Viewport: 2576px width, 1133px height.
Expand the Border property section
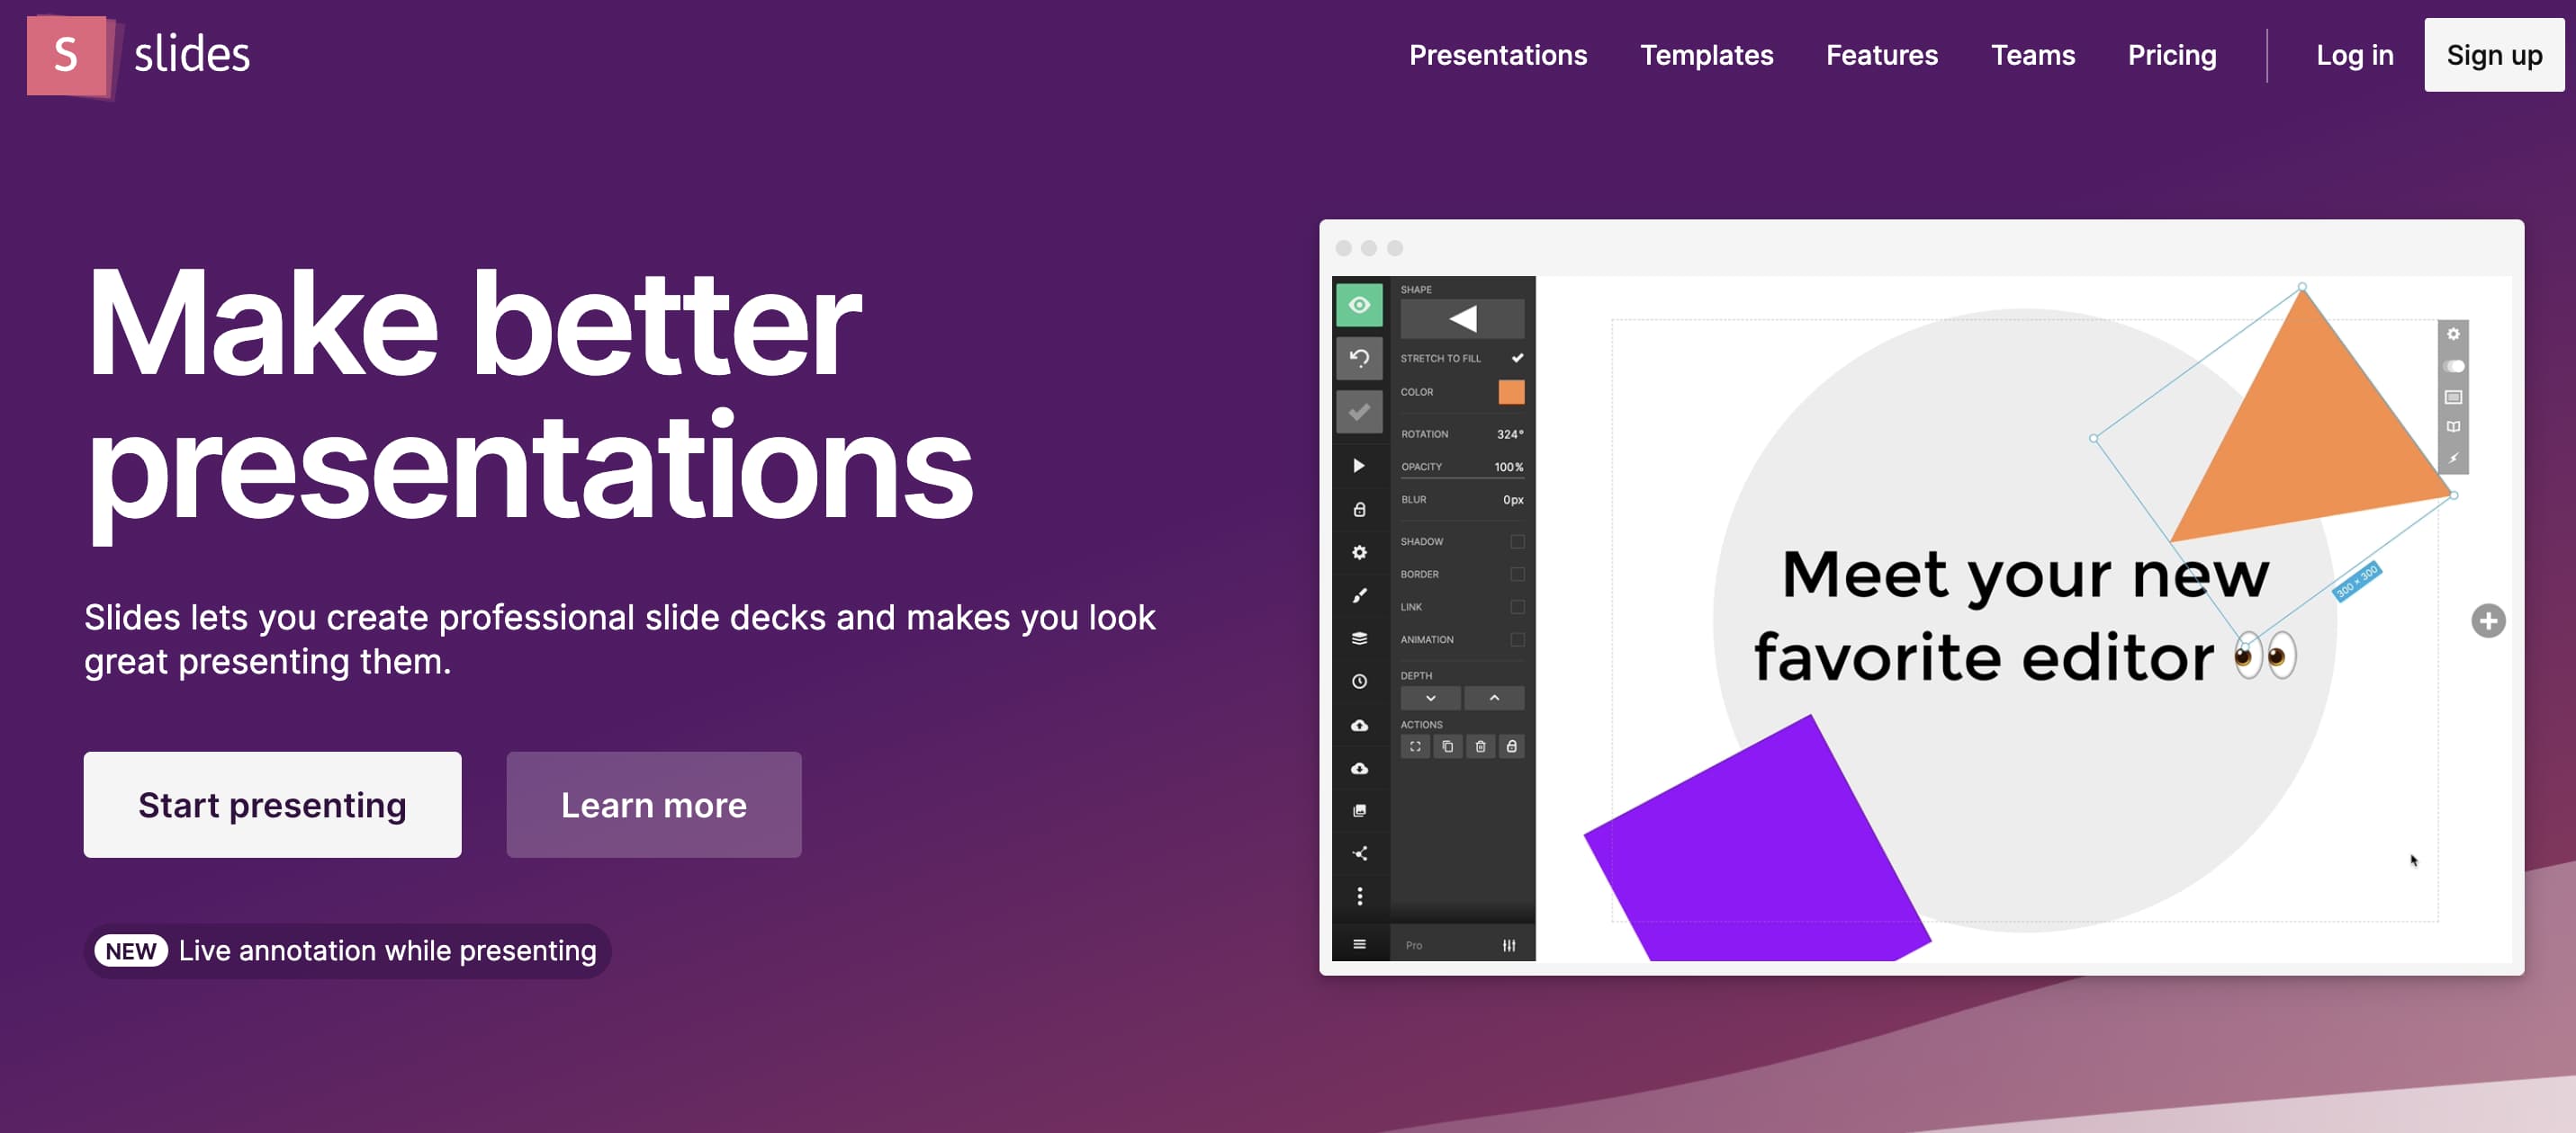[1418, 575]
